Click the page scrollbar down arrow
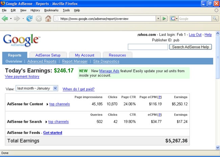 pyautogui.click(x=218, y=148)
